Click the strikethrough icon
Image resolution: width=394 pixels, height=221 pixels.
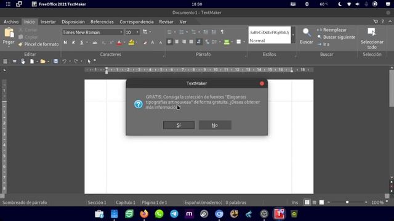95,42
